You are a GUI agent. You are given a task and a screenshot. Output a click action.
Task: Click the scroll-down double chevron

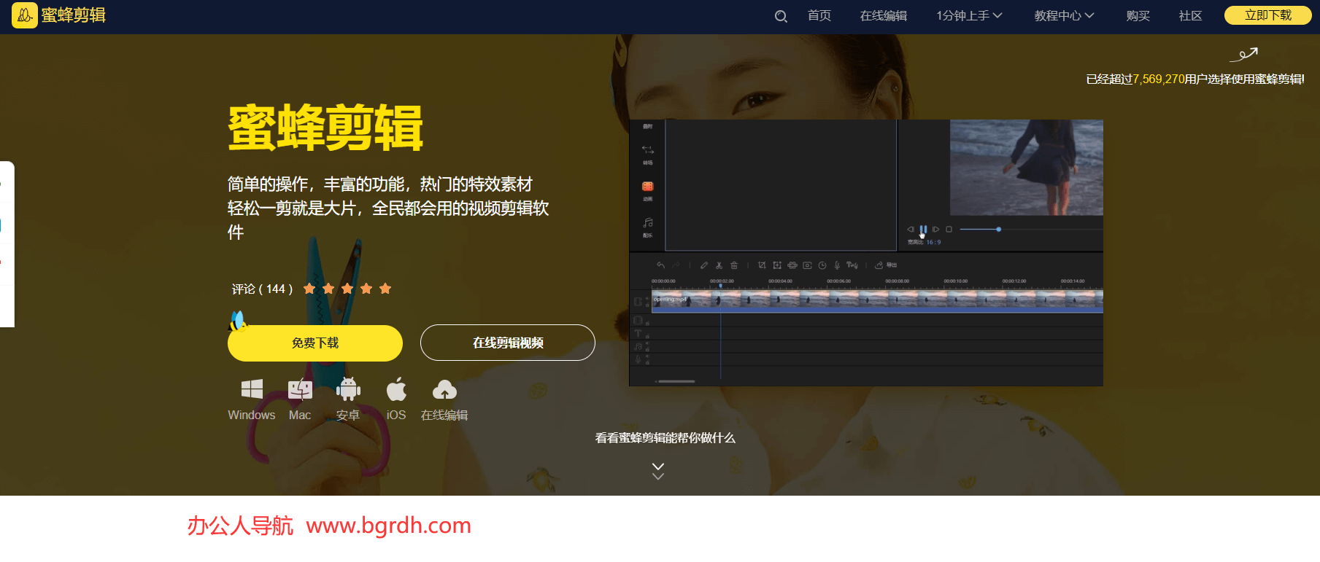pos(658,471)
